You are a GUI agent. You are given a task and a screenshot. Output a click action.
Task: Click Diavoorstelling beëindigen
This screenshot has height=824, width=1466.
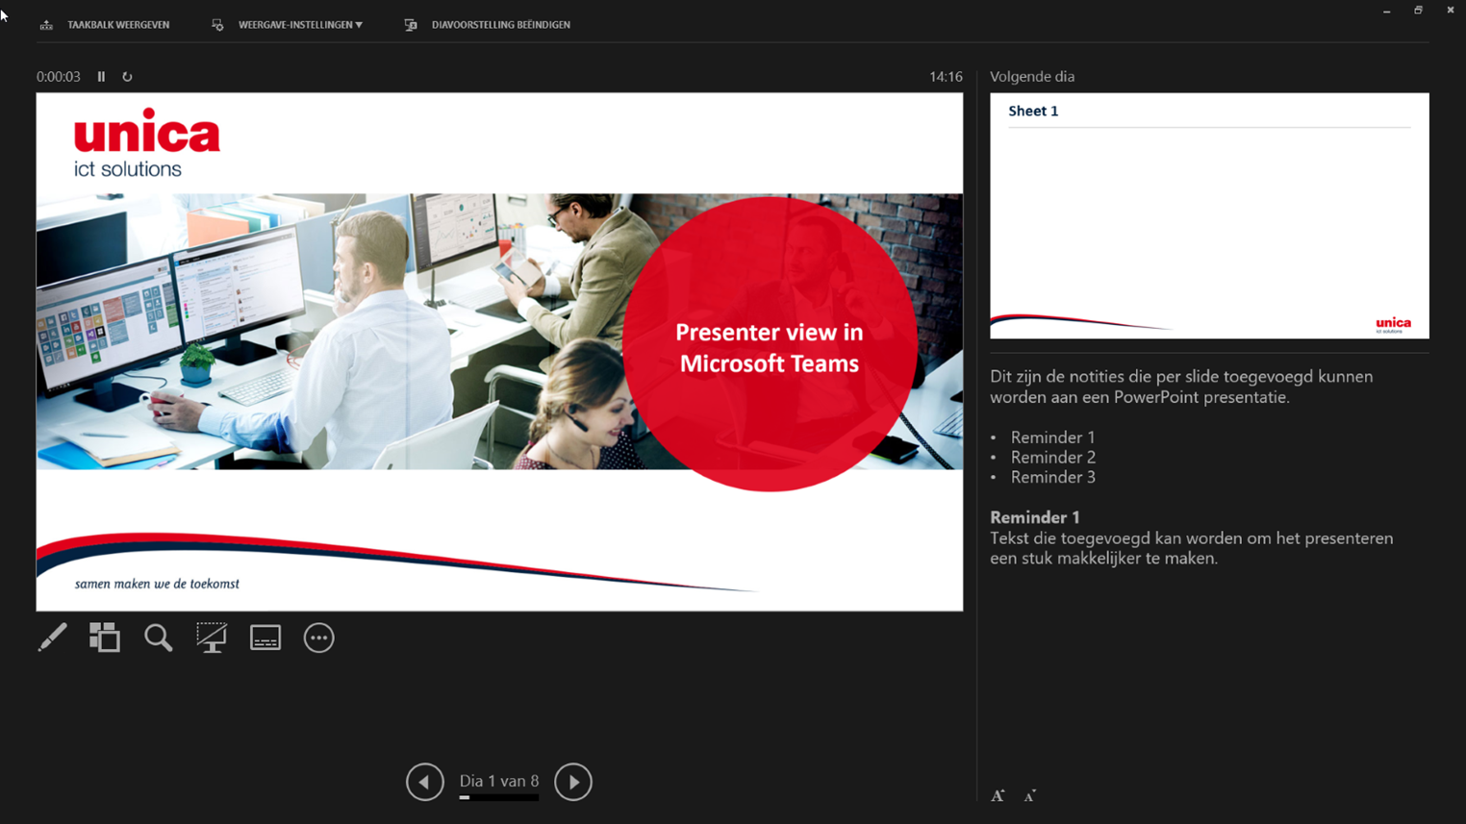point(488,25)
